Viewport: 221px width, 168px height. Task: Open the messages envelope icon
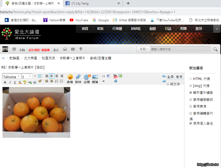coord(73,49)
